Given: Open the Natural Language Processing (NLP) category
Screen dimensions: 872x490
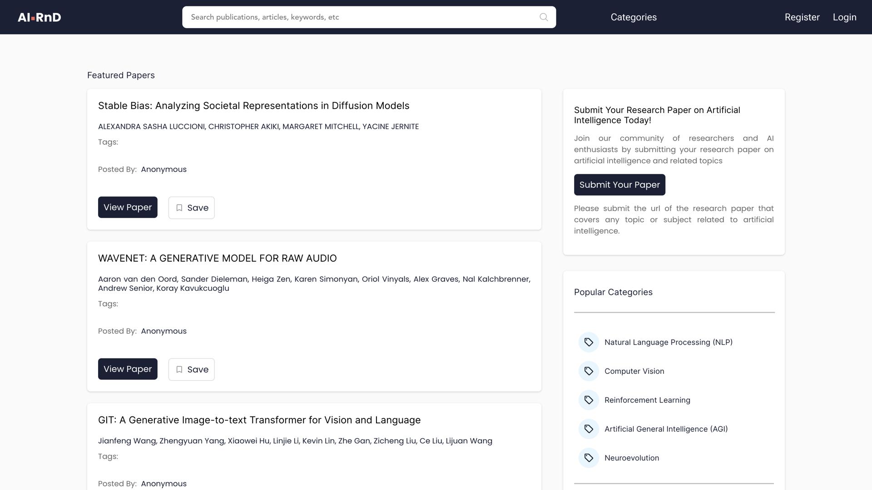Looking at the screenshot, I should (668, 343).
